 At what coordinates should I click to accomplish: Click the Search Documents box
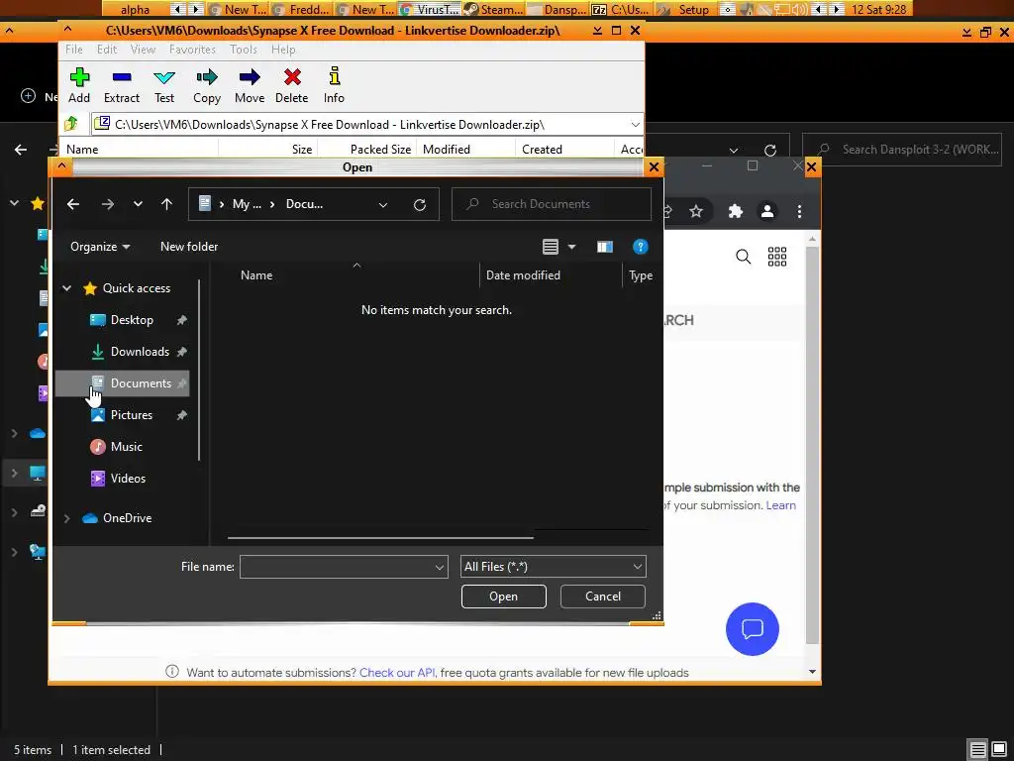(x=552, y=204)
